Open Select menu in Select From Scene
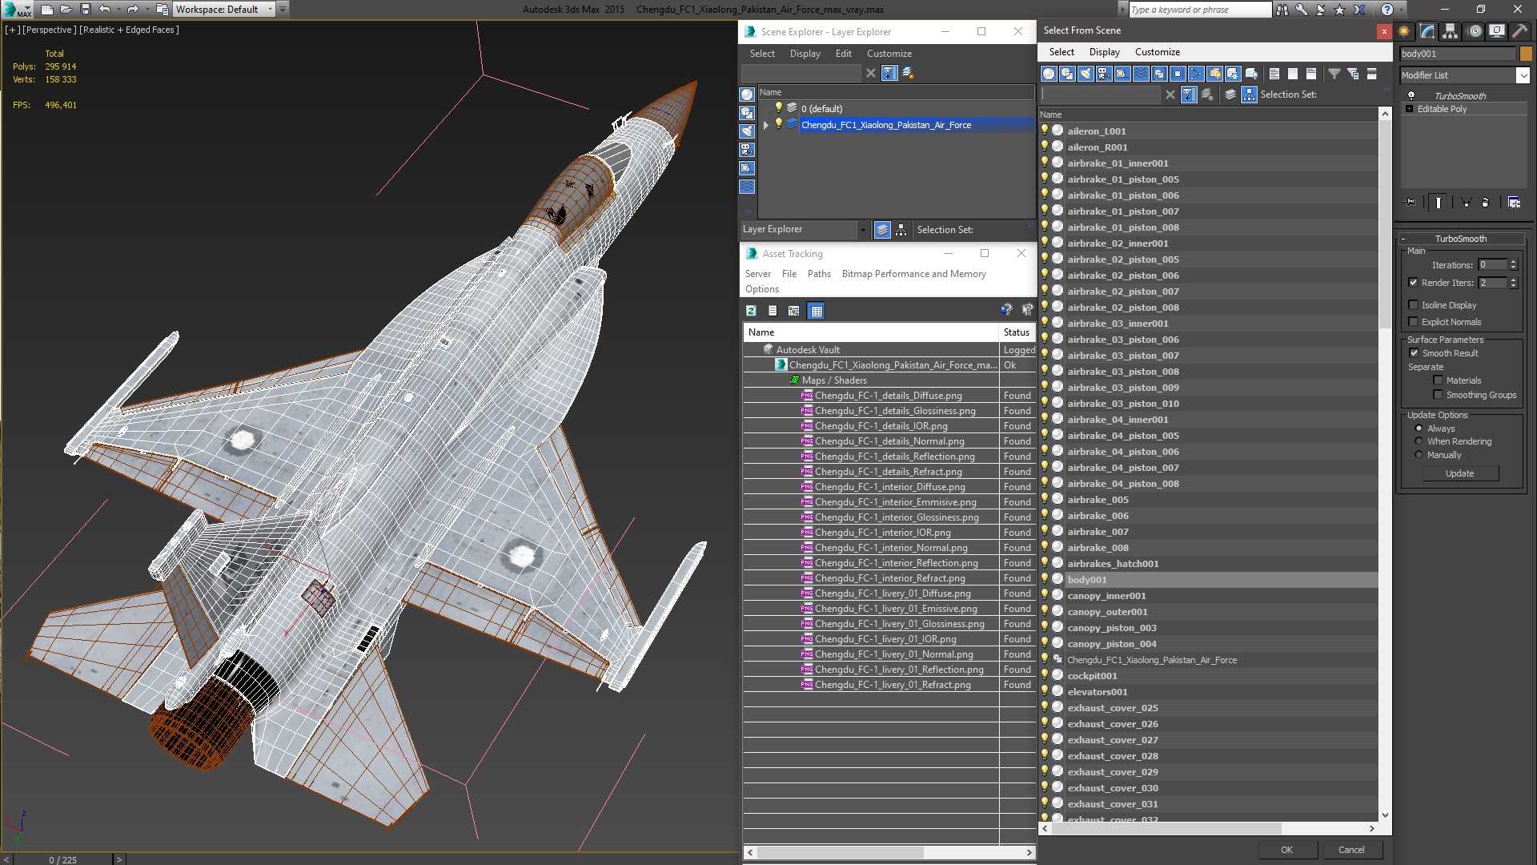 pos(1061,52)
